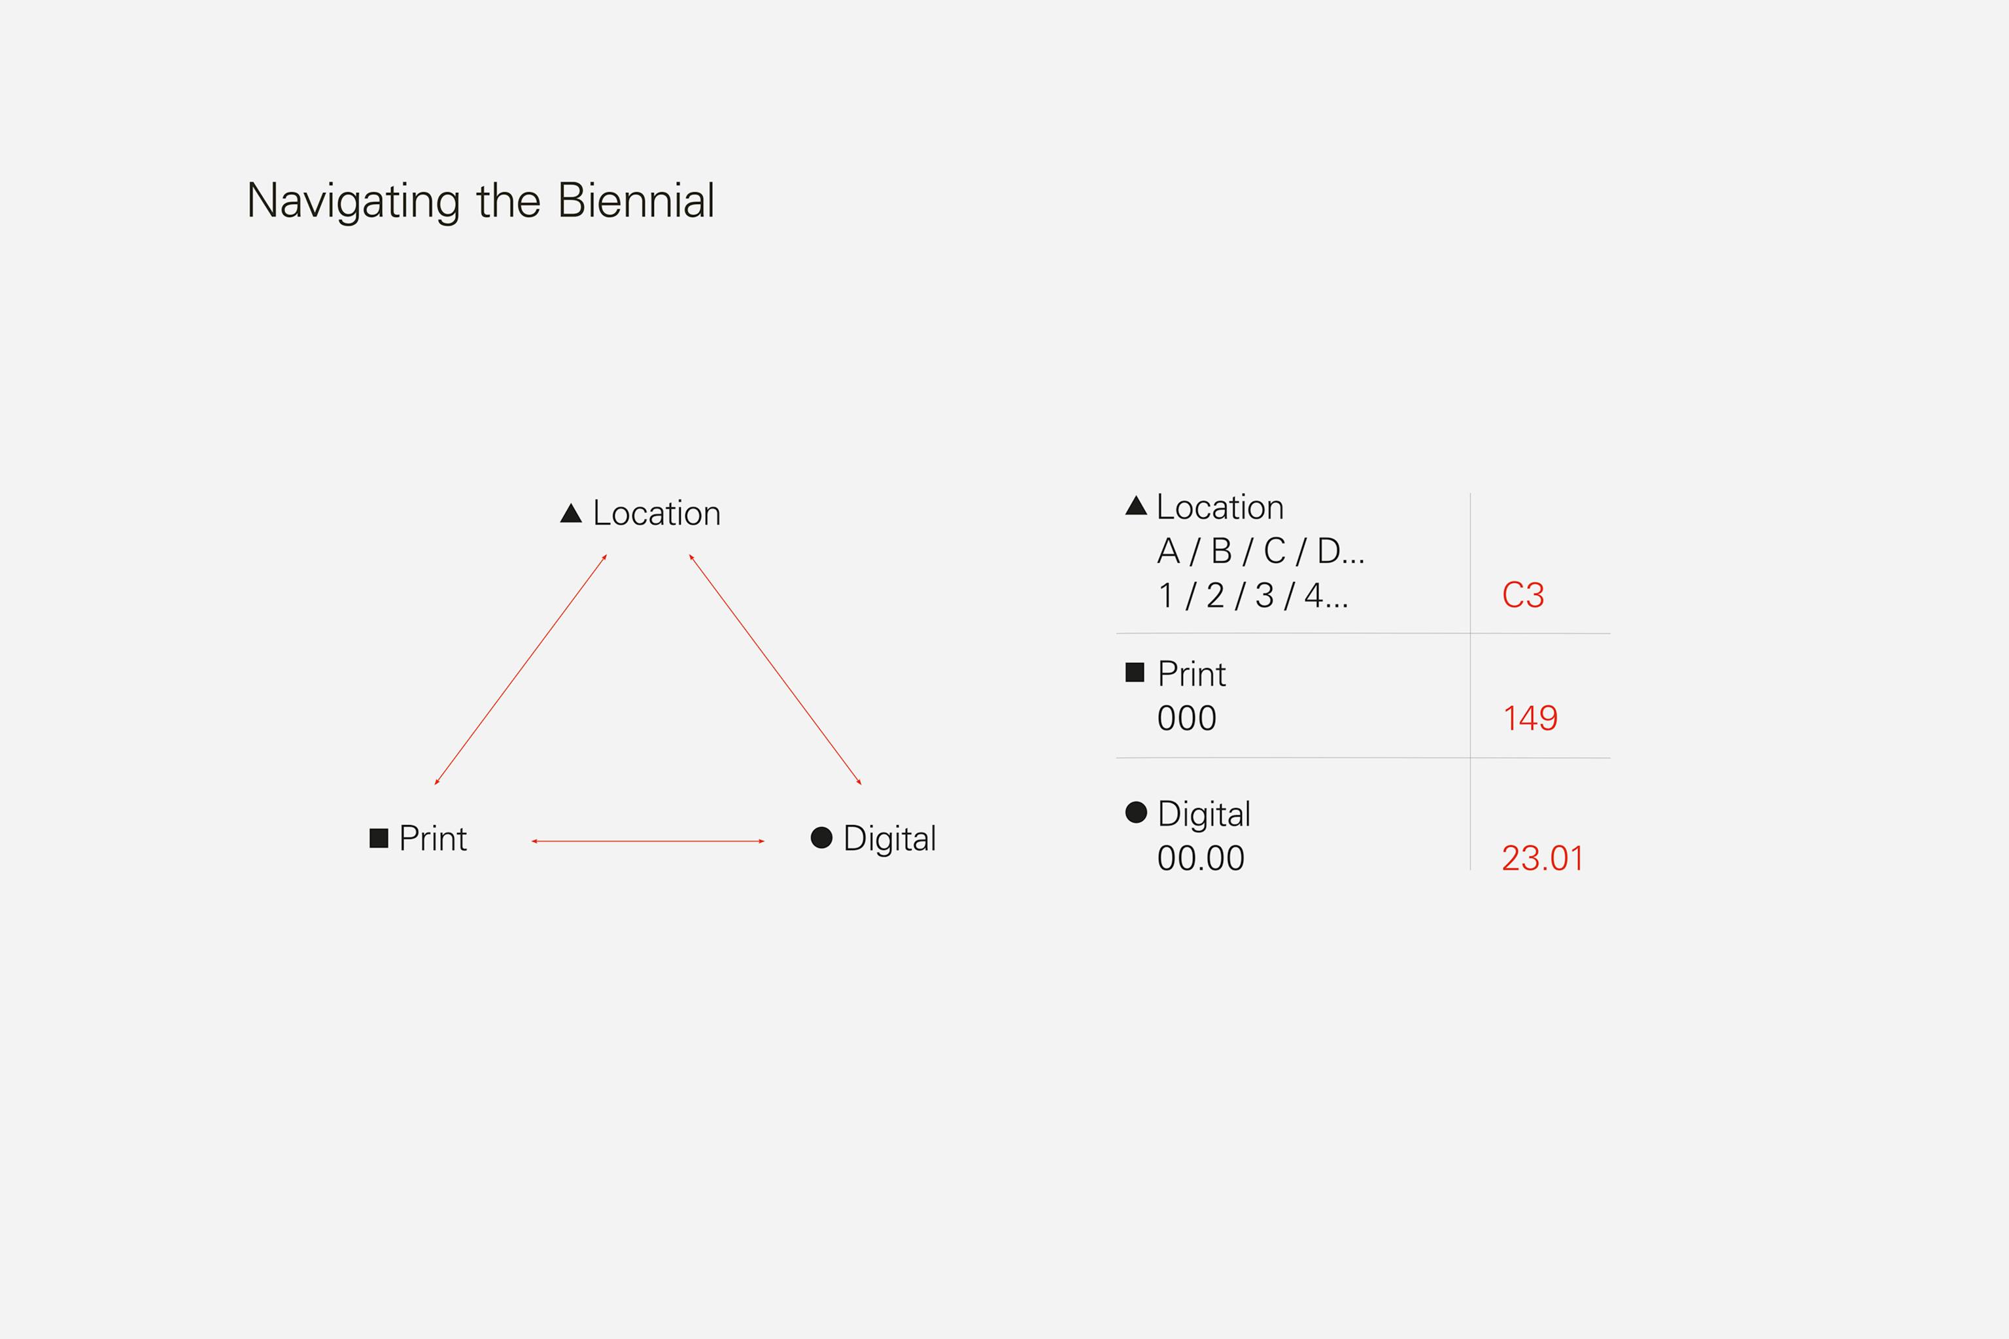Screen dimensions: 2009x1339
Task: Click the 000 placeholder under Print
Action: (x=1186, y=718)
